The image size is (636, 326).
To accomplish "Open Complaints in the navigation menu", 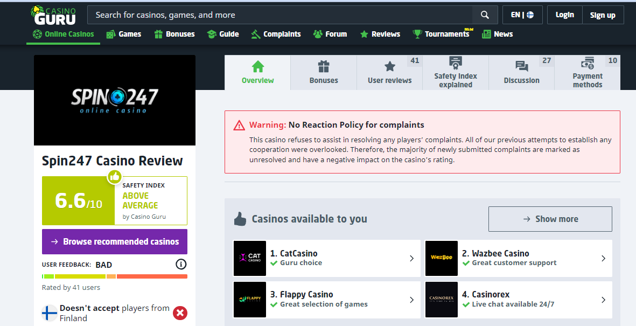I will pos(276,34).
